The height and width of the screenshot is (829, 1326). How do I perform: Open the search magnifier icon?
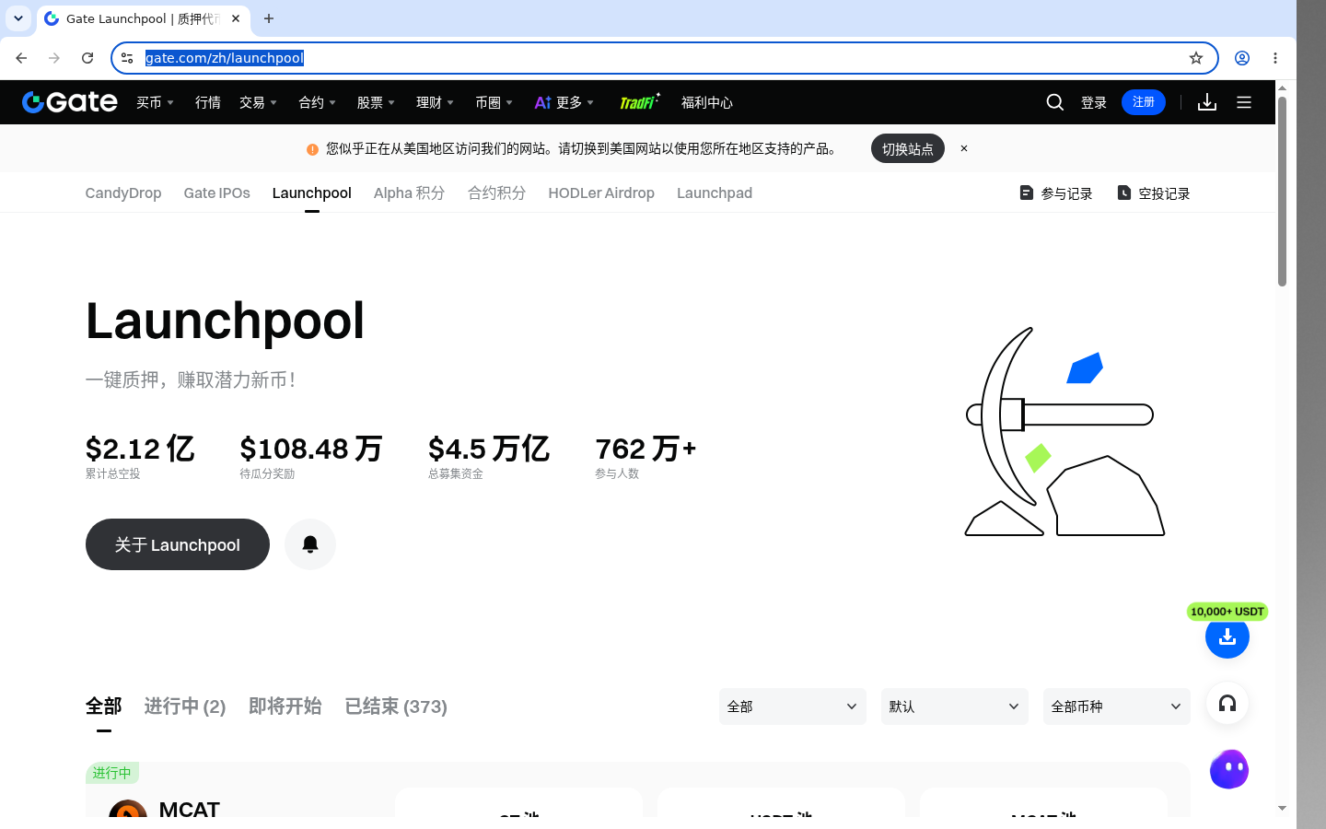(x=1055, y=102)
